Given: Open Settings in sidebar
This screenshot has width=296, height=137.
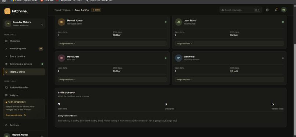Looking at the screenshot, I should coord(24,125).
